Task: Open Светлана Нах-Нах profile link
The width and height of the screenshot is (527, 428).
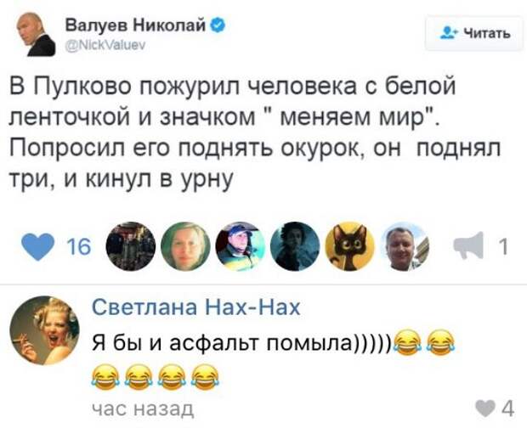Action: 196,307
